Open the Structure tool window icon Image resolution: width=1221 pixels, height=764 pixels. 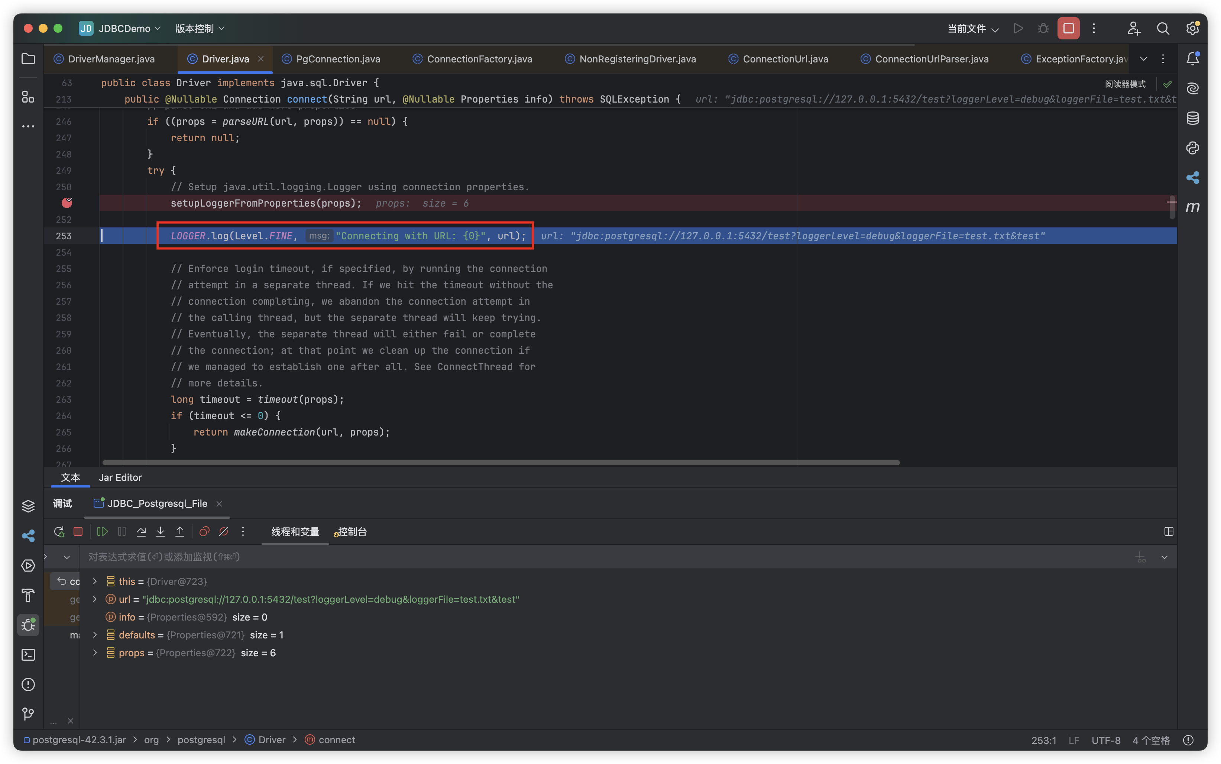pos(28,97)
